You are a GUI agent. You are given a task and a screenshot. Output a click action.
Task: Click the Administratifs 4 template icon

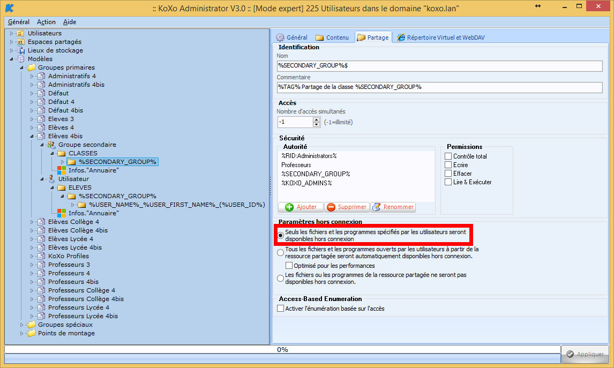[x=41, y=77]
